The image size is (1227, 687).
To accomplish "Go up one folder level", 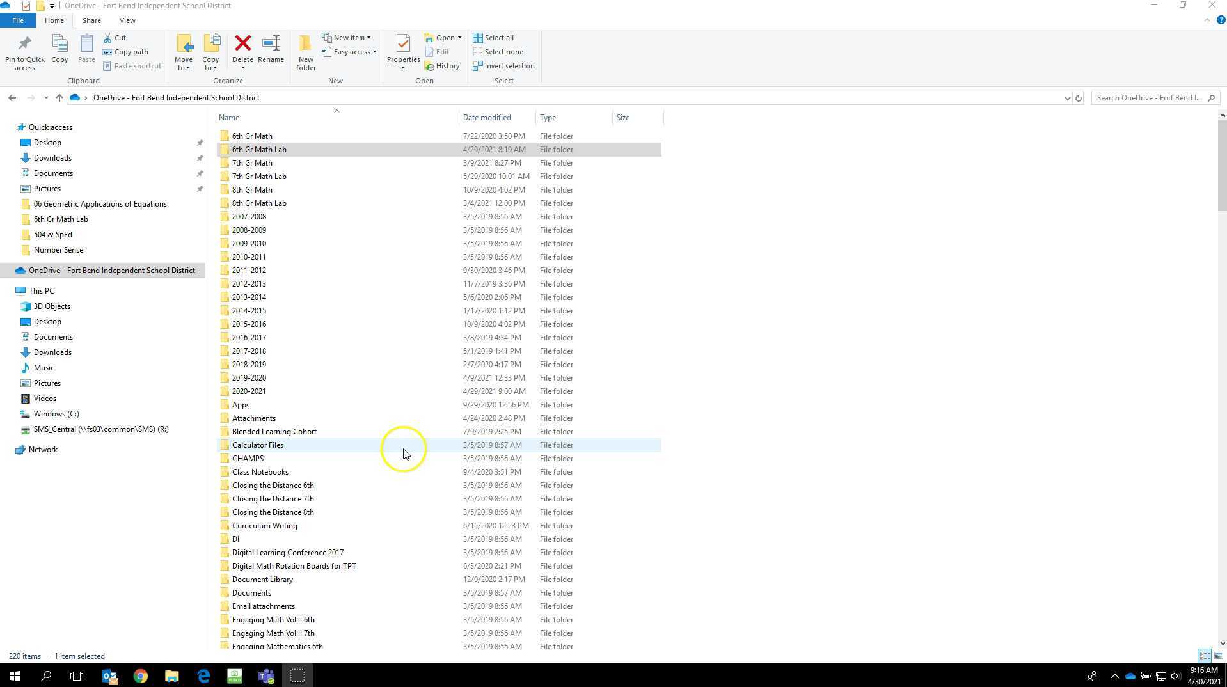I will point(59,98).
